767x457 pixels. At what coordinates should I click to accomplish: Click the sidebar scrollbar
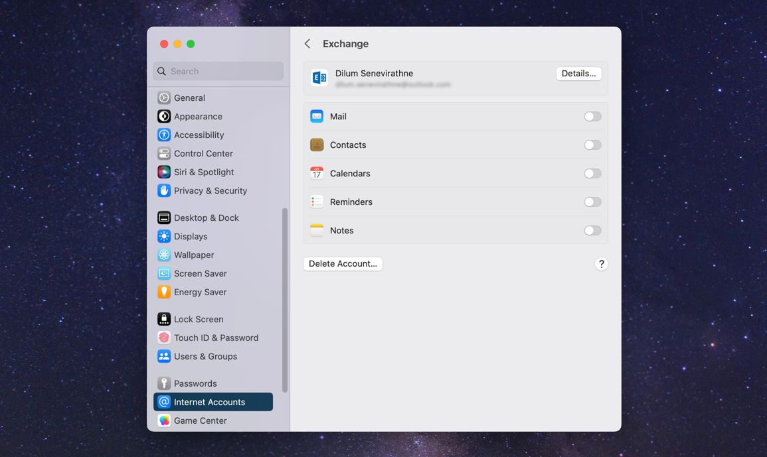(x=285, y=300)
